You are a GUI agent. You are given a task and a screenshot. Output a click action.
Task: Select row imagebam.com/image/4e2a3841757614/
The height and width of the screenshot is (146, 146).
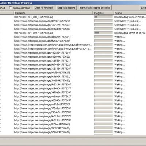[42, 53]
